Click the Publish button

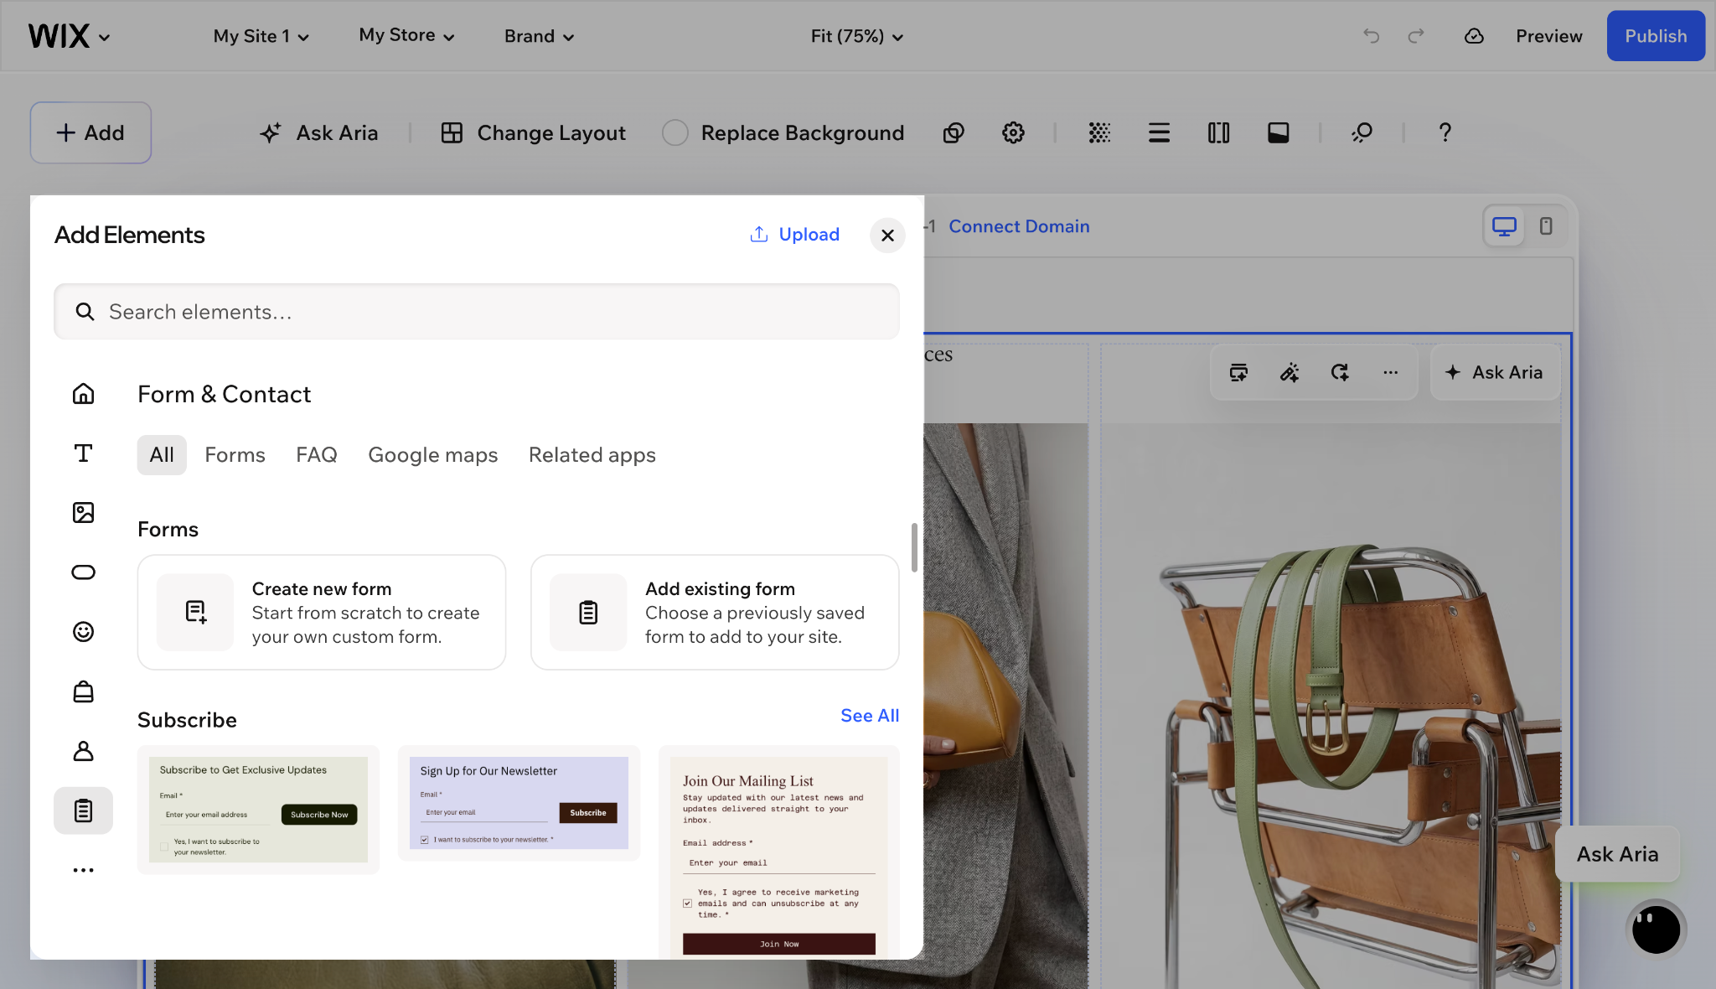coord(1655,36)
